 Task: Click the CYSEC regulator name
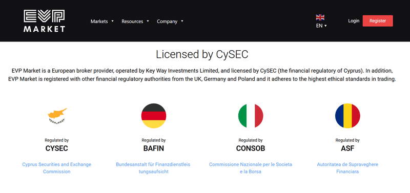[x=57, y=148]
